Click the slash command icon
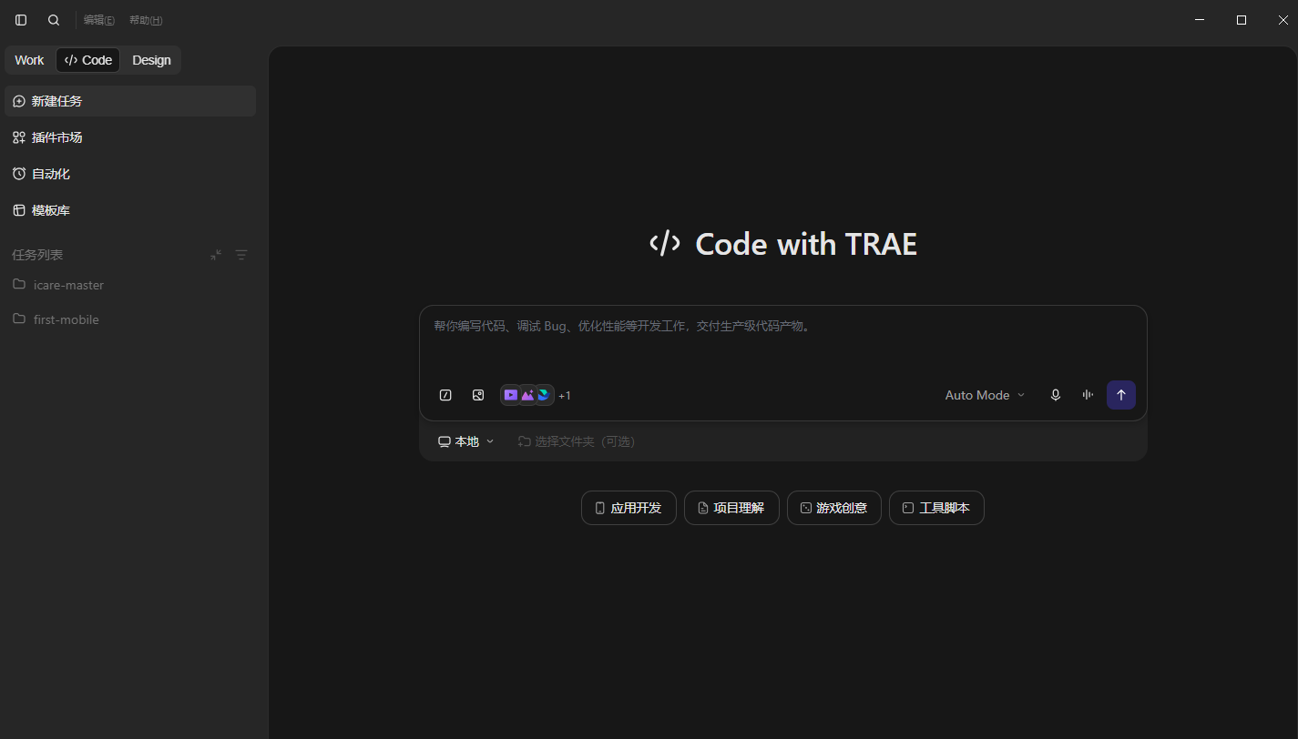Image resolution: width=1298 pixels, height=739 pixels. coord(445,395)
